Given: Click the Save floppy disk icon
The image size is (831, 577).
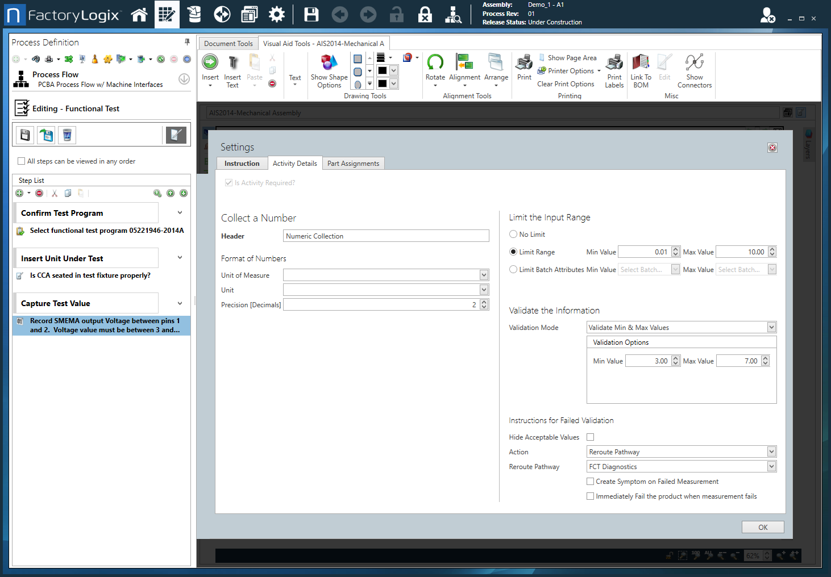Looking at the screenshot, I should point(311,15).
